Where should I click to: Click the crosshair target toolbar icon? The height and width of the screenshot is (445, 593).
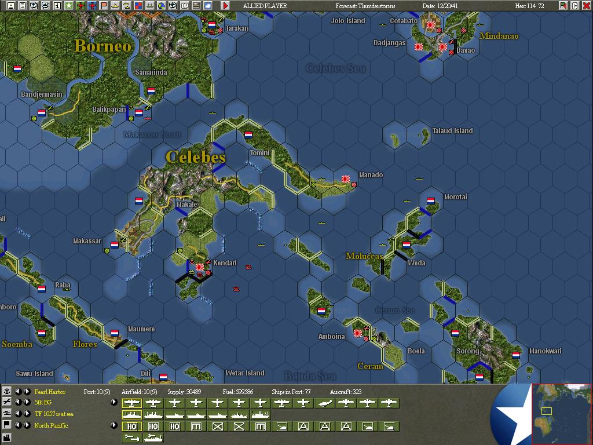(173, 6)
